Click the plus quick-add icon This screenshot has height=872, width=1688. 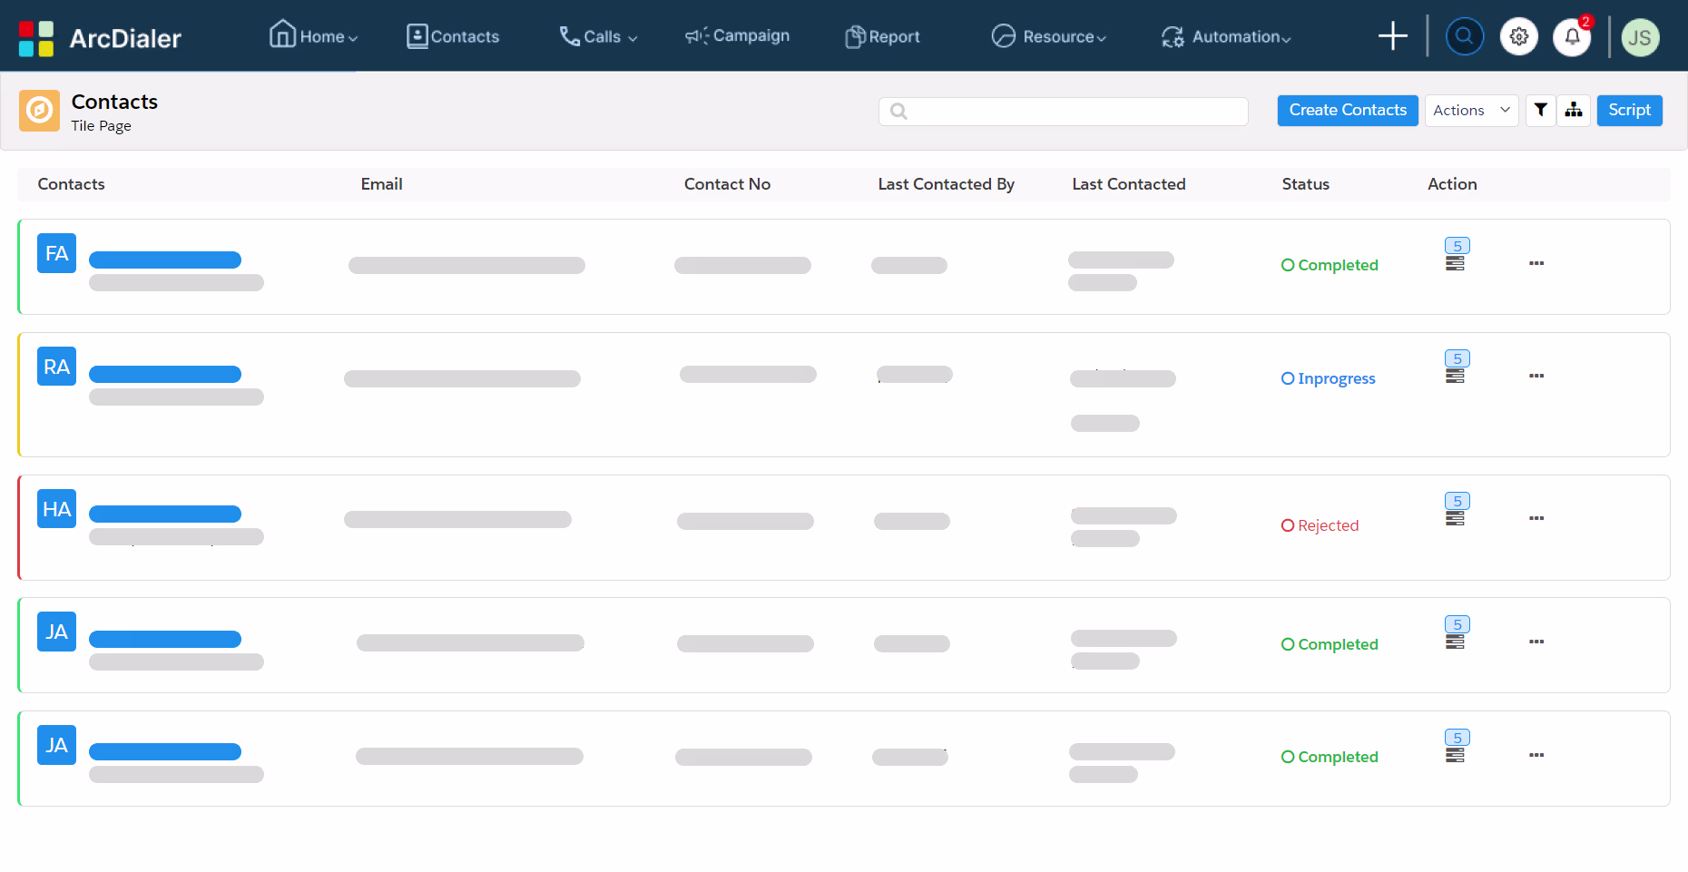pos(1392,36)
